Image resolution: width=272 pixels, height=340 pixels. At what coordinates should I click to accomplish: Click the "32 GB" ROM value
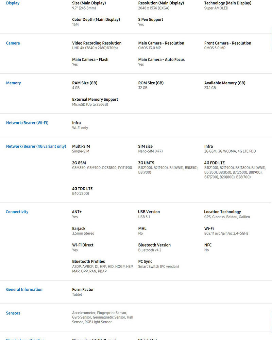point(143,88)
